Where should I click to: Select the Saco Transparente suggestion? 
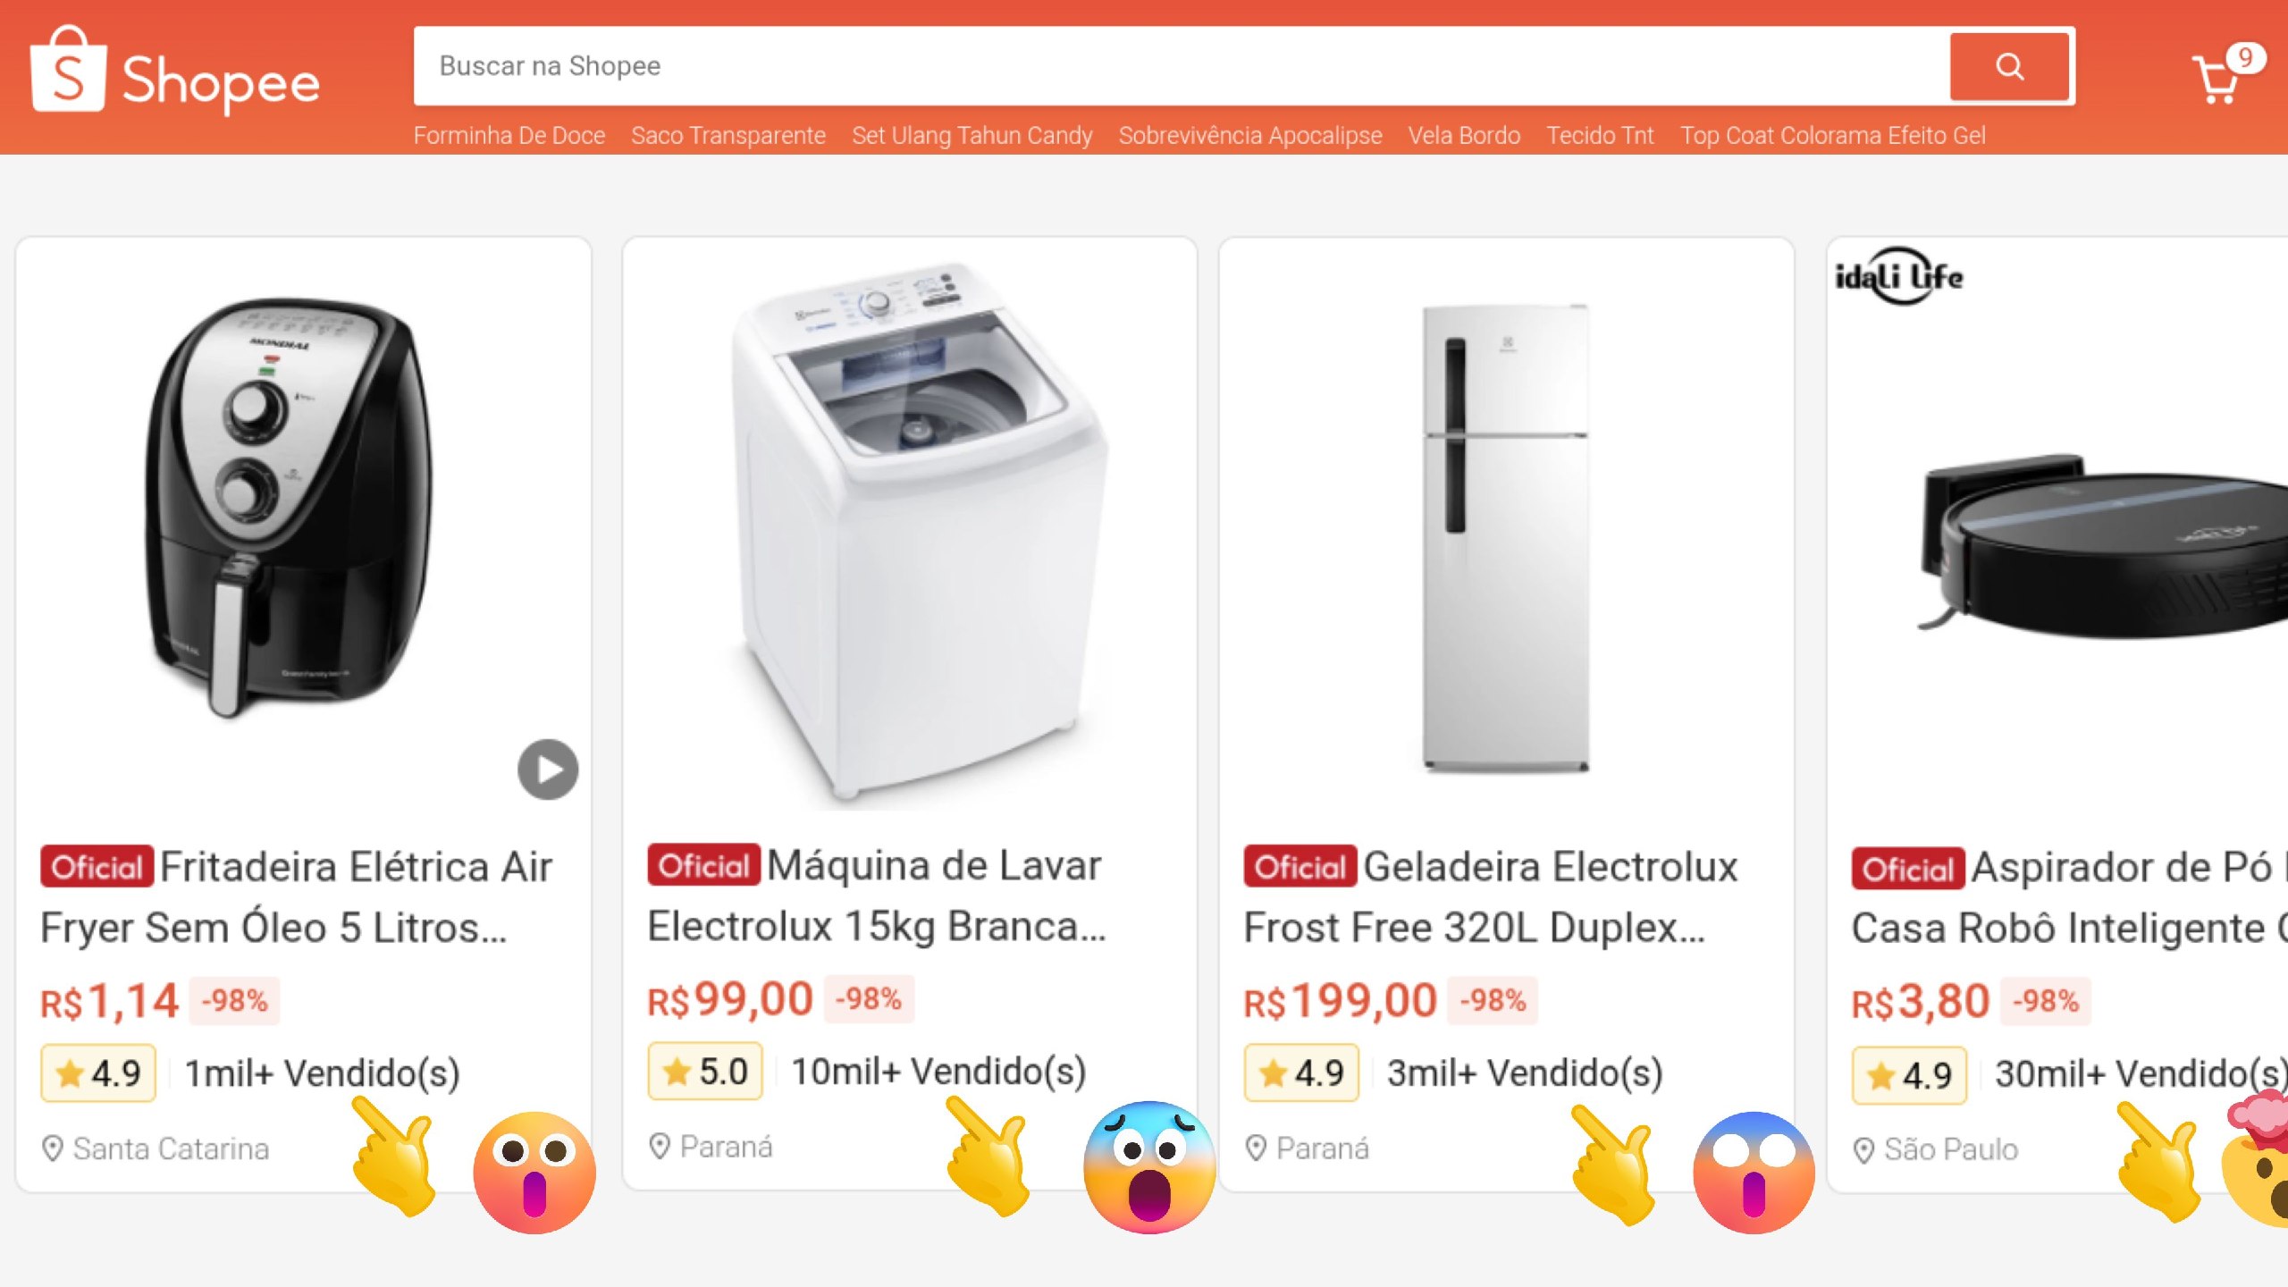(728, 136)
